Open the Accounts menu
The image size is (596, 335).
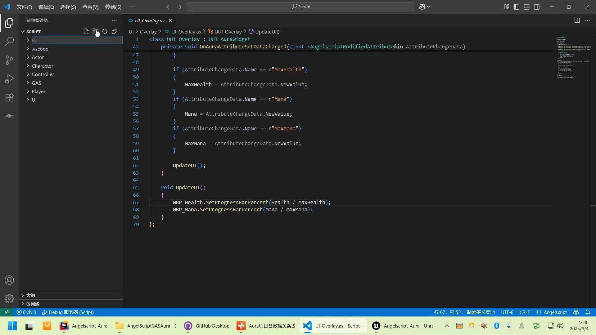point(9,280)
